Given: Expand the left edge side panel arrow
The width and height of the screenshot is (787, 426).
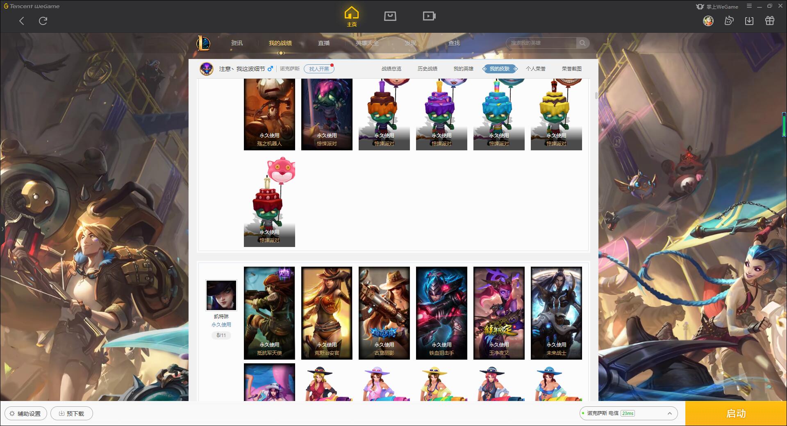Looking at the screenshot, I should (x=2, y=229).
